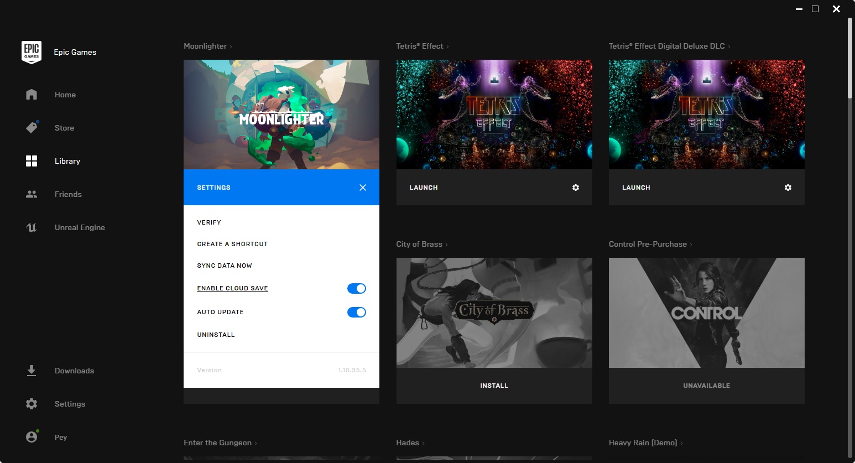Expand the Control Pre-Purchase chevron
The image size is (855, 463).
click(x=691, y=244)
